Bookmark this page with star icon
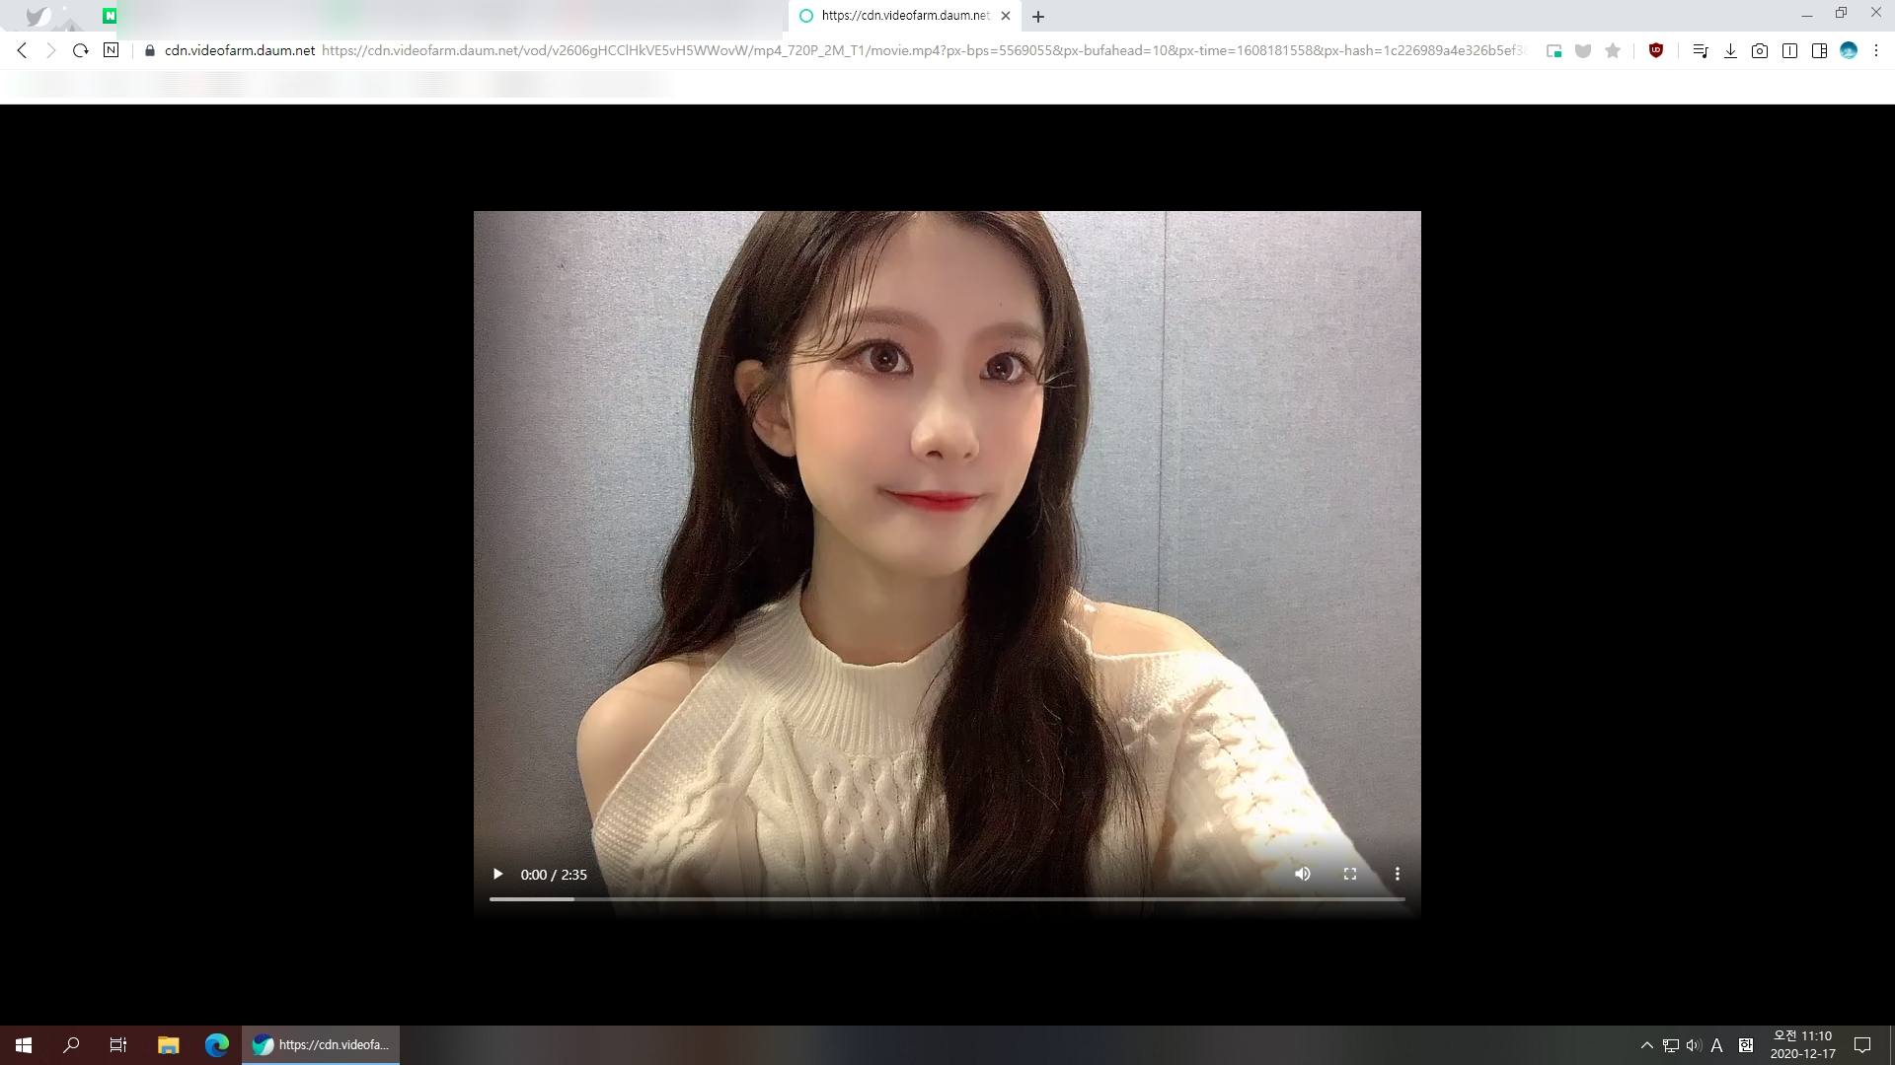The height and width of the screenshot is (1065, 1895). (1613, 51)
